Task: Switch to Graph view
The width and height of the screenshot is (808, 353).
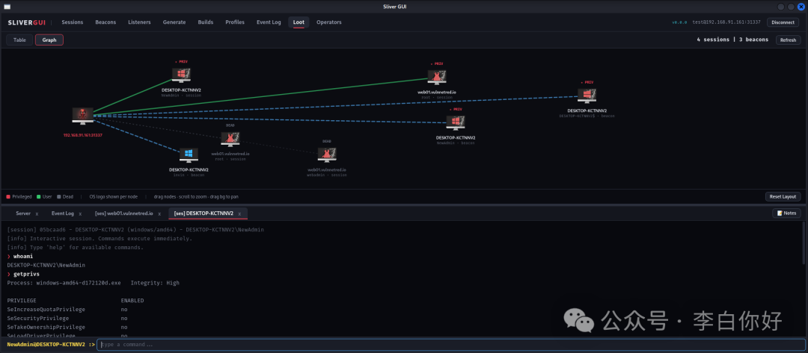Action: click(49, 40)
